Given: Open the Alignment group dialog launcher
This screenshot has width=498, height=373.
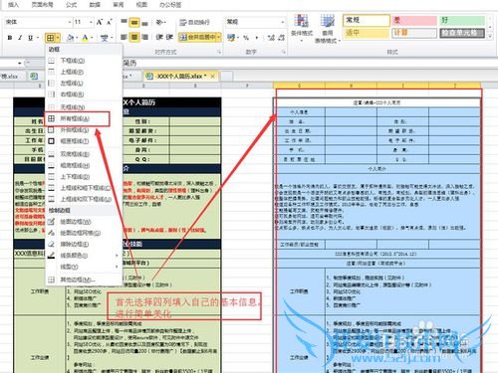Looking at the screenshot, I should pyautogui.click(x=219, y=52).
